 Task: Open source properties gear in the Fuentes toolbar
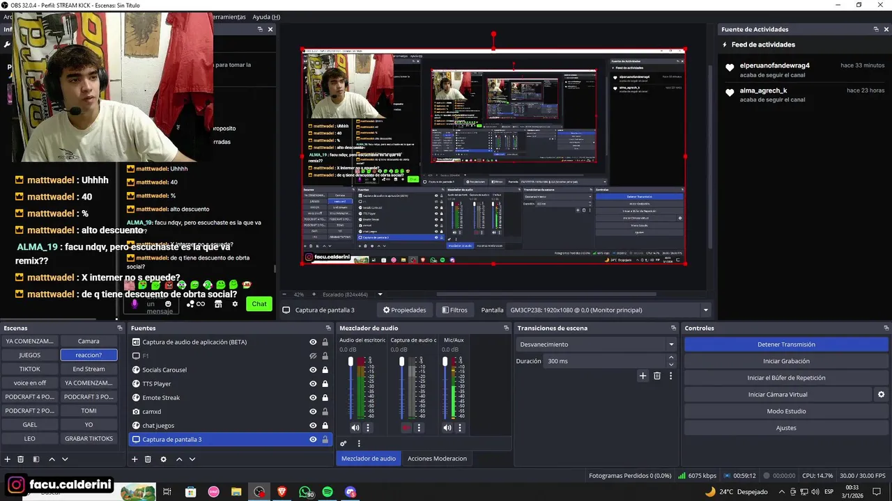[x=164, y=459]
